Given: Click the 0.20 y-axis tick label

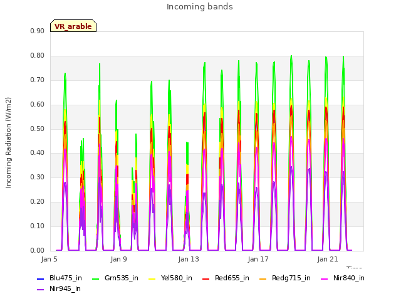Looking at the screenshot, I should coord(38,202).
